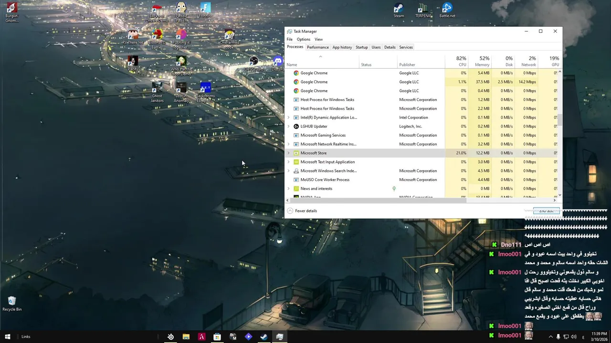Select the OBS Studio desktop icon
The height and width of the screenshot is (343, 611).
[254, 63]
